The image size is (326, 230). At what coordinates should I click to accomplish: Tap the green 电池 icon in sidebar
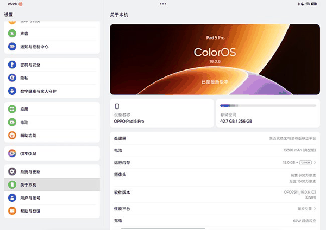coord(11,123)
